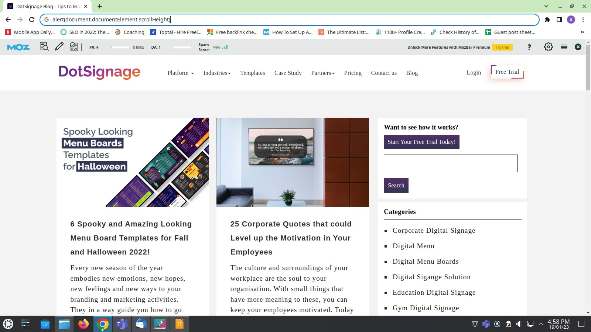Click Start Your Free Trial Today button

pos(421,142)
